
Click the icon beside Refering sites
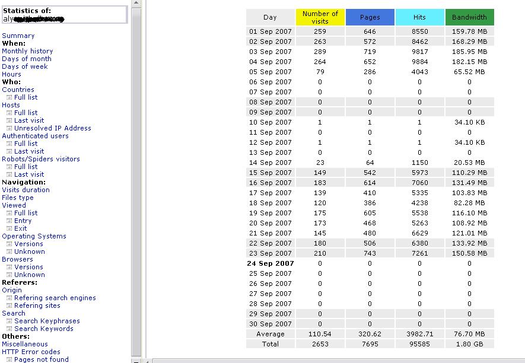click(x=9, y=305)
